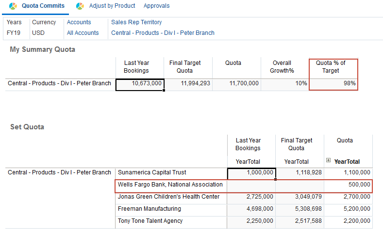Select the Wells Fargo Bank row header

click(170, 185)
